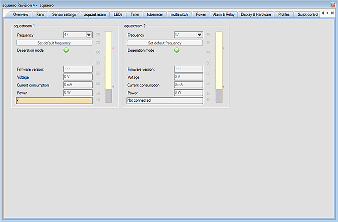Close the aquaero window
This screenshot has width=338, height=222.
coord(332,4)
